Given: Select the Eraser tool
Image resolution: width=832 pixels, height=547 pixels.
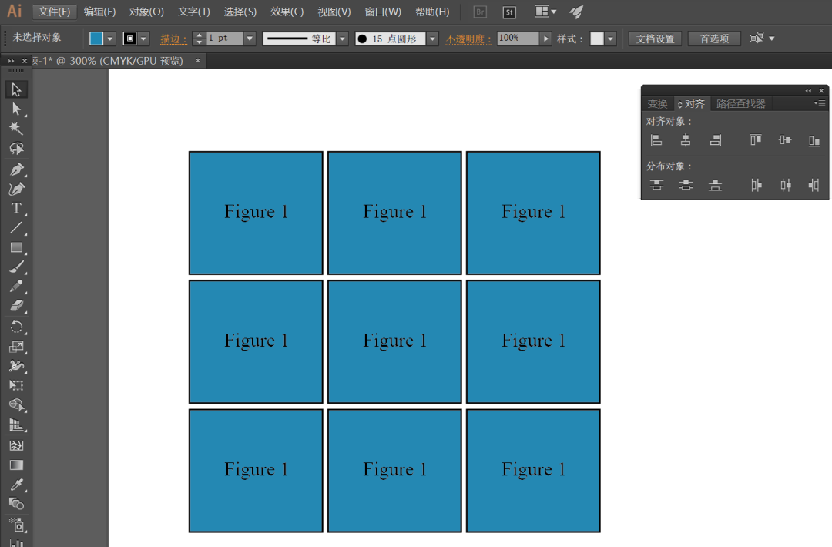Looking at the screenshot, I should point(16,306).
